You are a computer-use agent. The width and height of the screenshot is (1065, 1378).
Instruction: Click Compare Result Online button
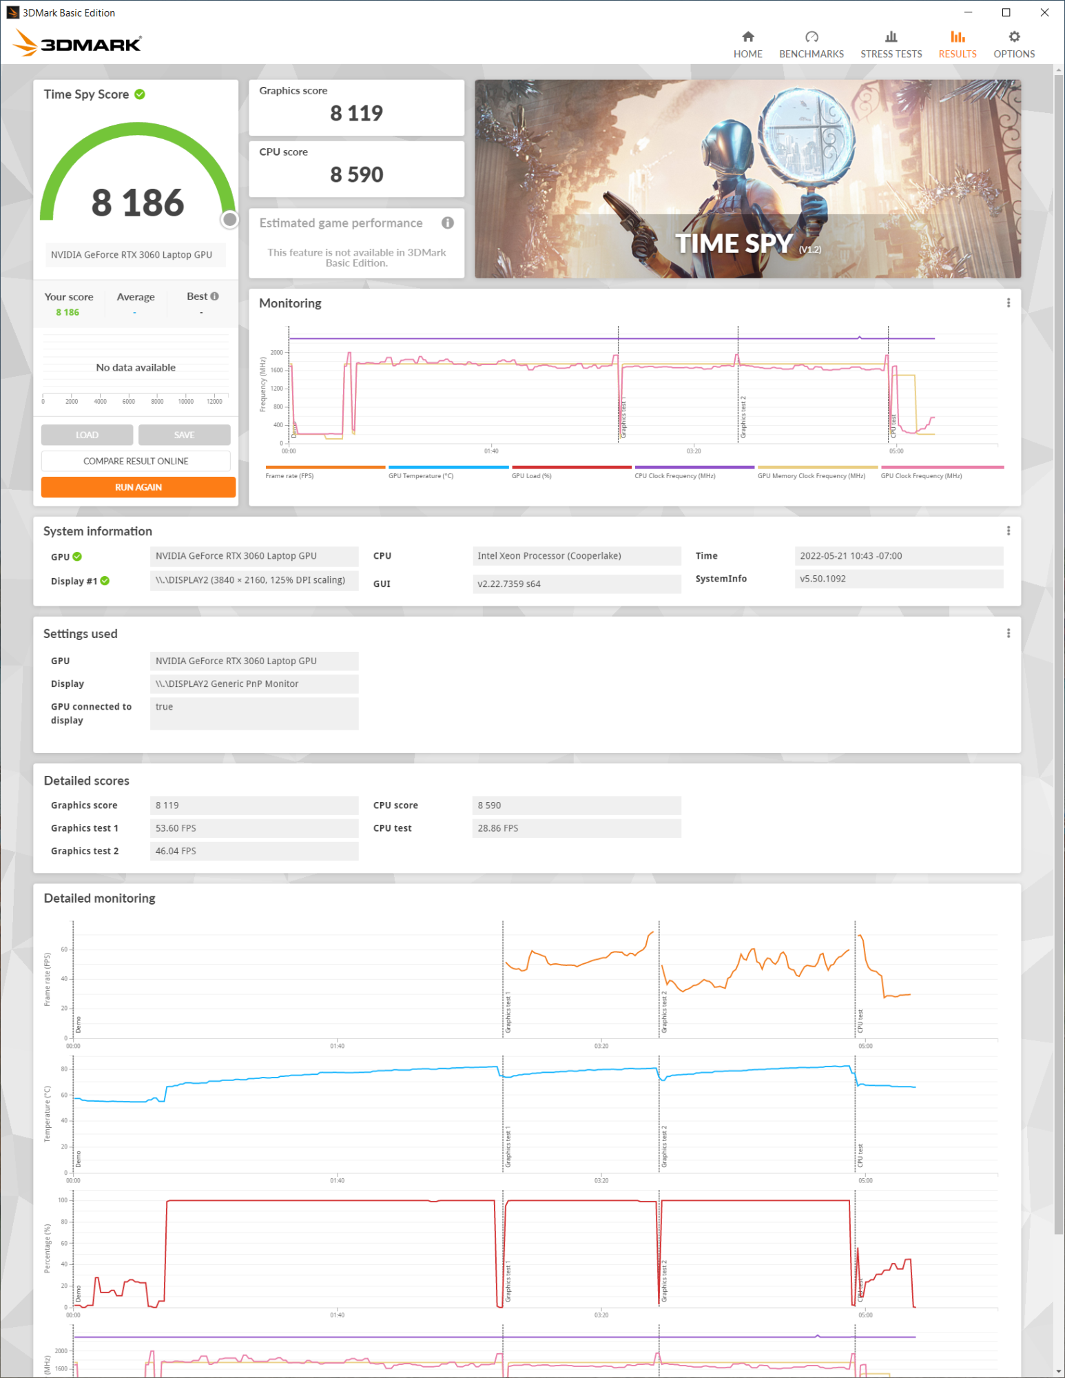[136, 461]
